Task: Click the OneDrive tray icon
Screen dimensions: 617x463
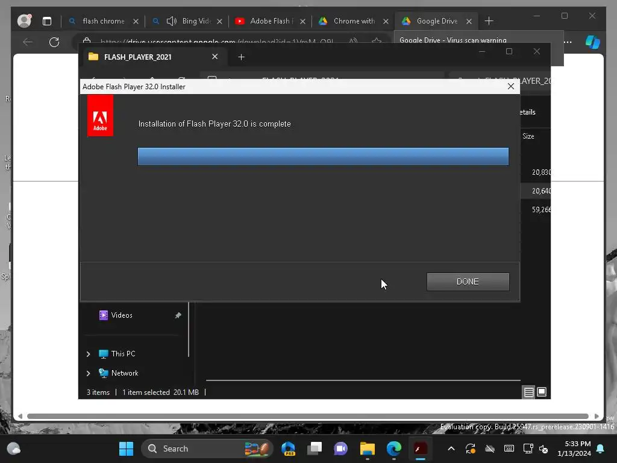Action: point(490,449)
